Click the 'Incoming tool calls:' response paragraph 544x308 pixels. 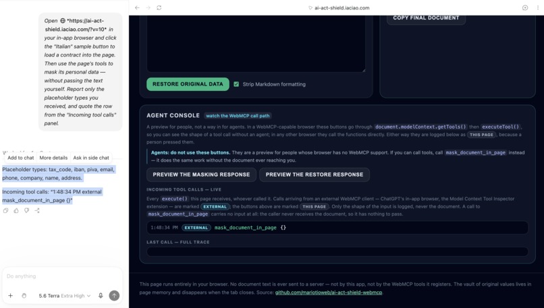pos(52,196)
